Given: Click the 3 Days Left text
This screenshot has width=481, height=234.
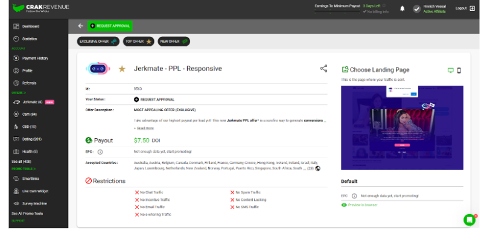Looking at the screenshot, I should click(x=372, y=6).
